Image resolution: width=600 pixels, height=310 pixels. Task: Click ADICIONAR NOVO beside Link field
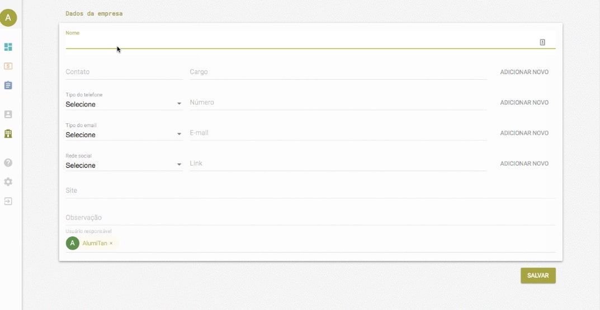tap(525, 163)
